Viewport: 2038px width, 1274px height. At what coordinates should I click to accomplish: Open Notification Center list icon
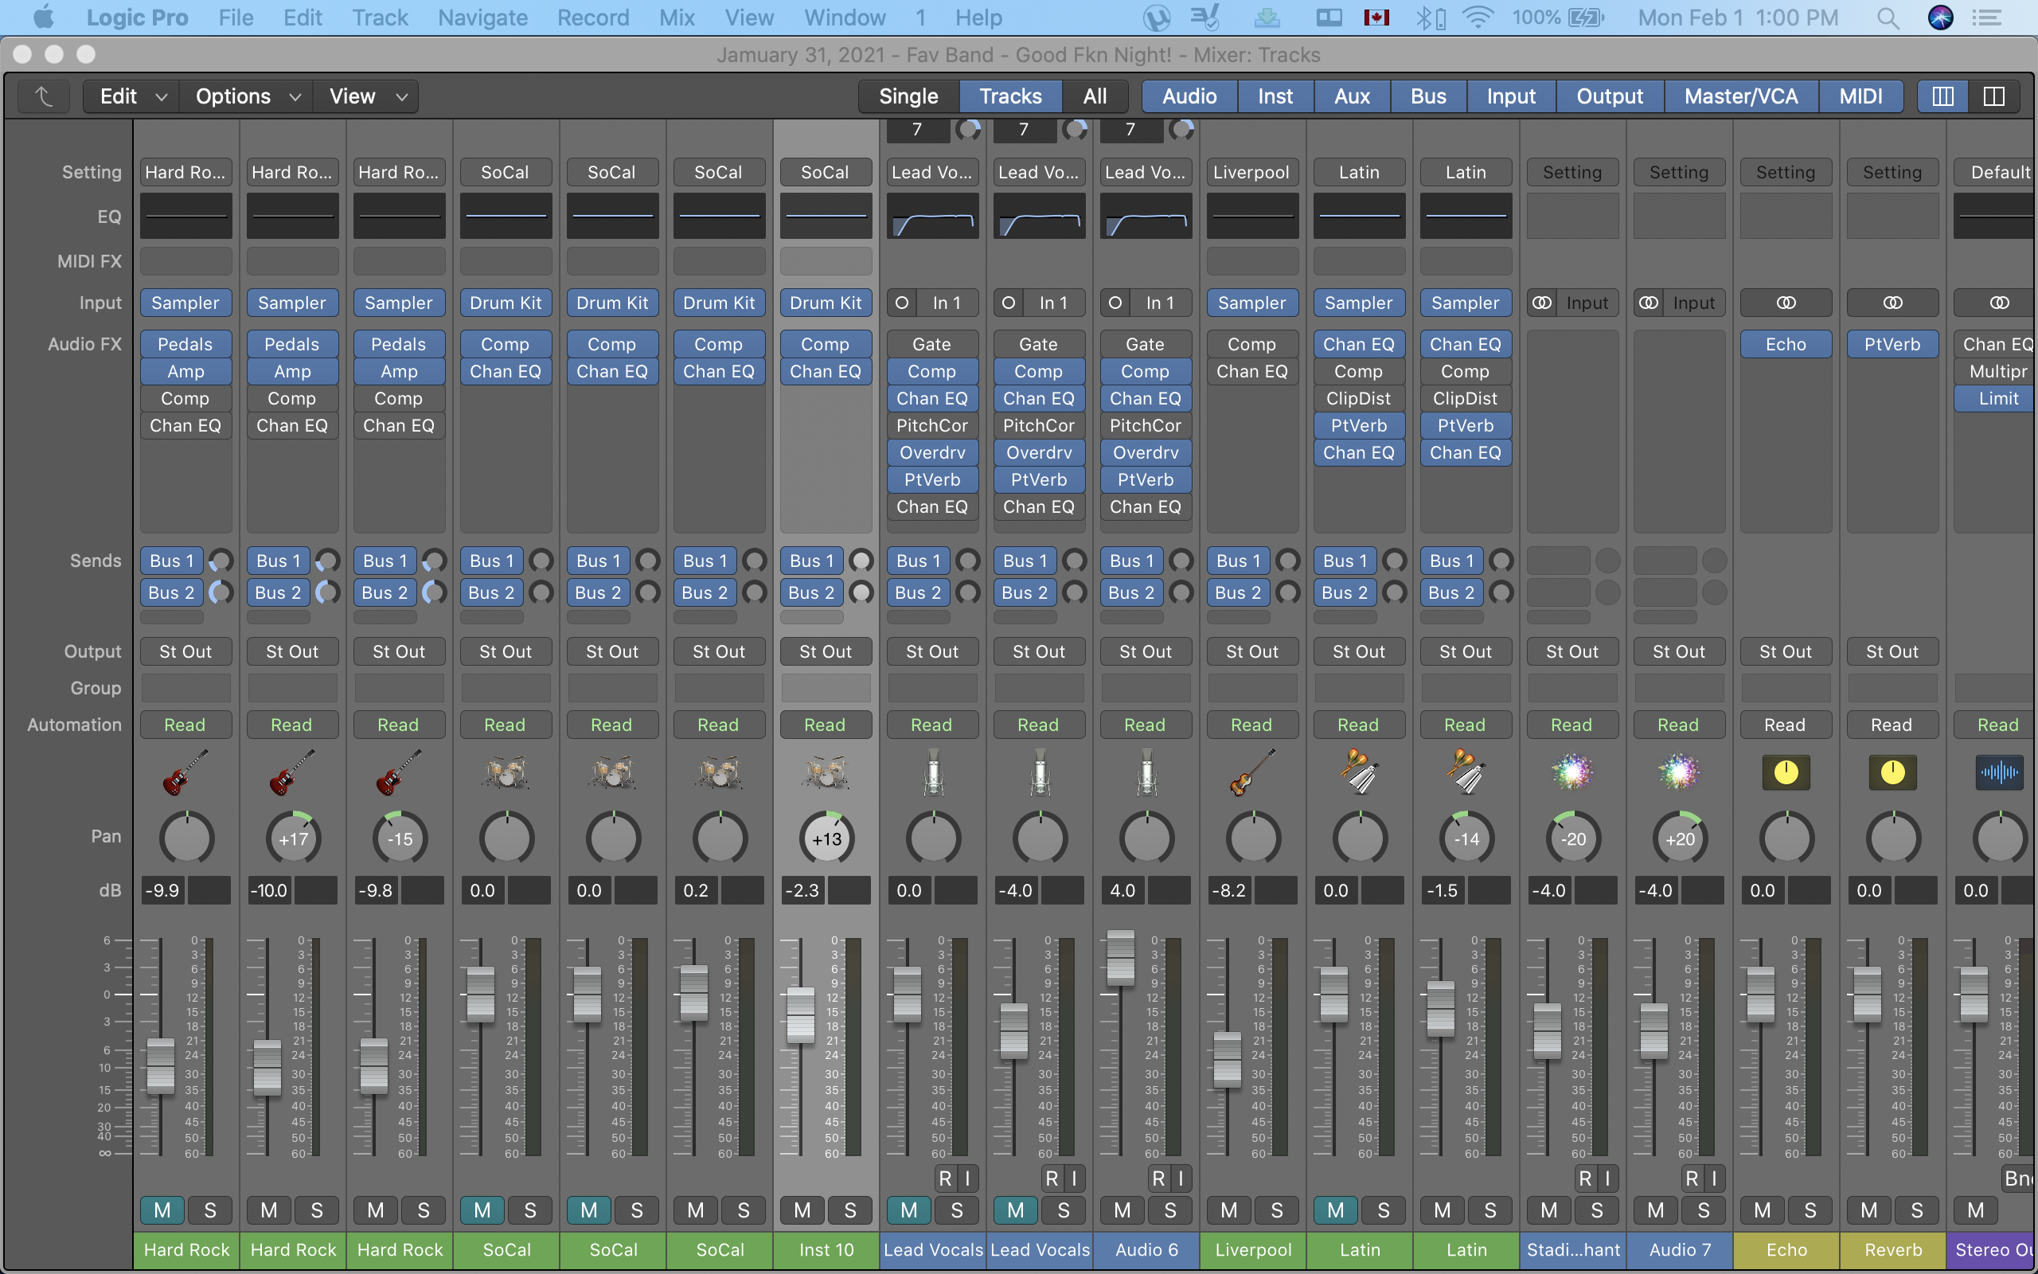tap(1988, 18)
